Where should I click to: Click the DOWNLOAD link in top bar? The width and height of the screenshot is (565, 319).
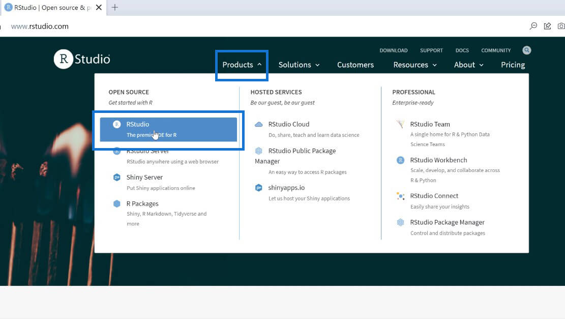pos(394,50)
